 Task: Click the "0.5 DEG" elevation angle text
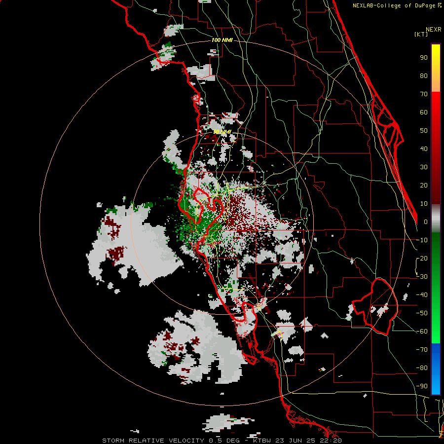tap(224, 441)
